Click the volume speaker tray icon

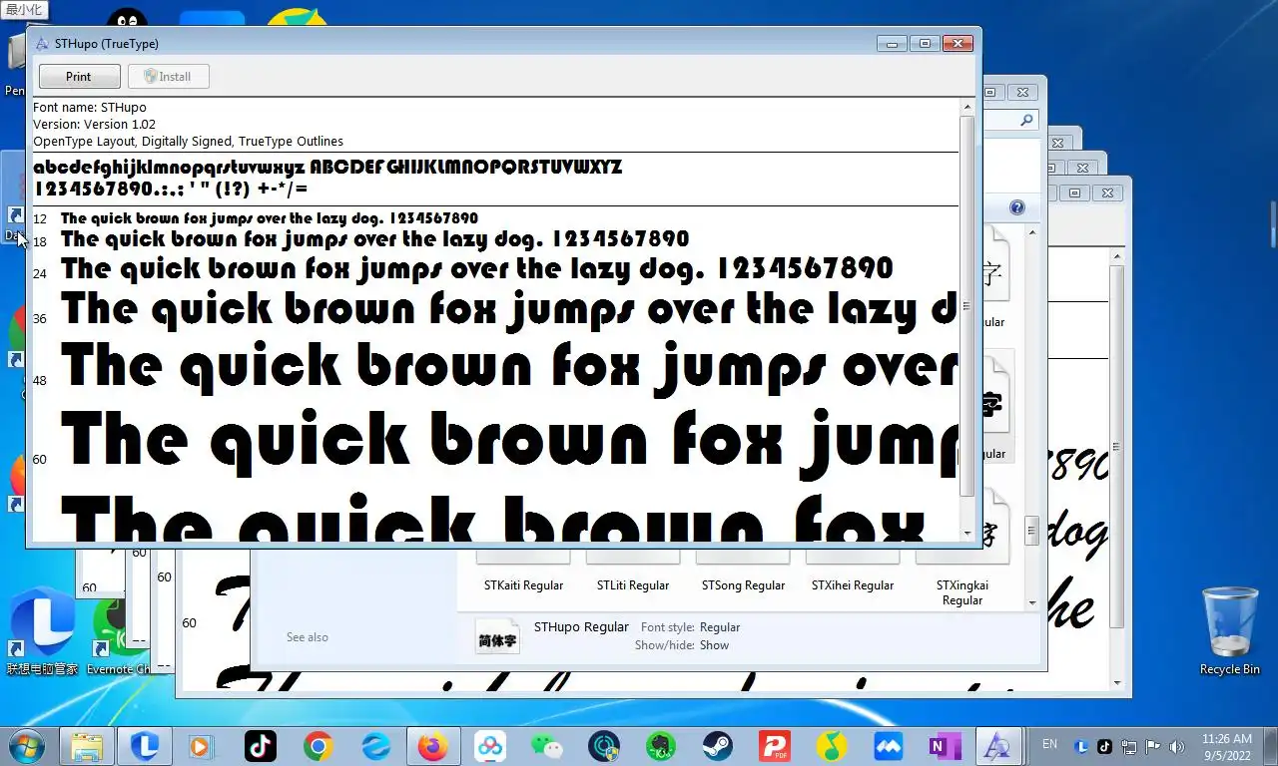[1177, 746]
